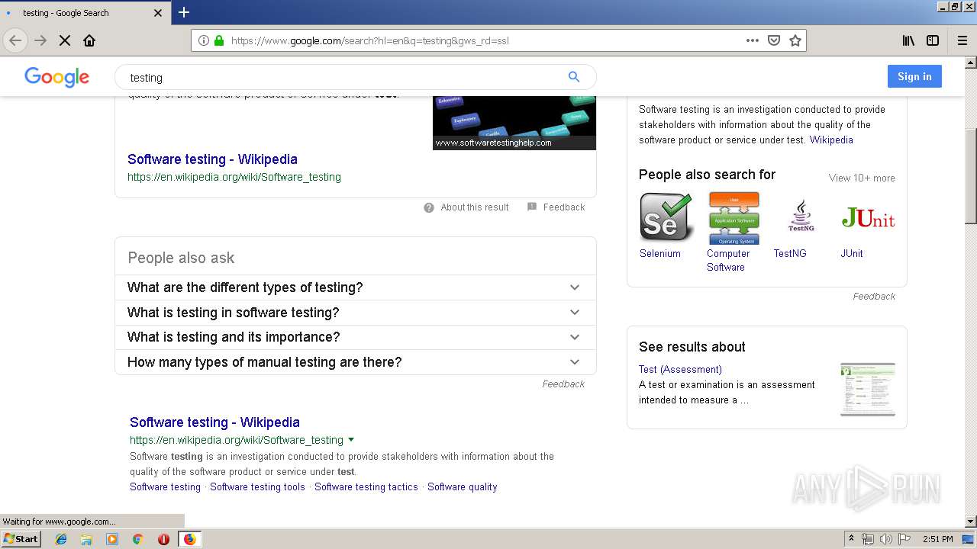977x549 pixels.
Task: Click the Google logo
Action: (57, 77)
